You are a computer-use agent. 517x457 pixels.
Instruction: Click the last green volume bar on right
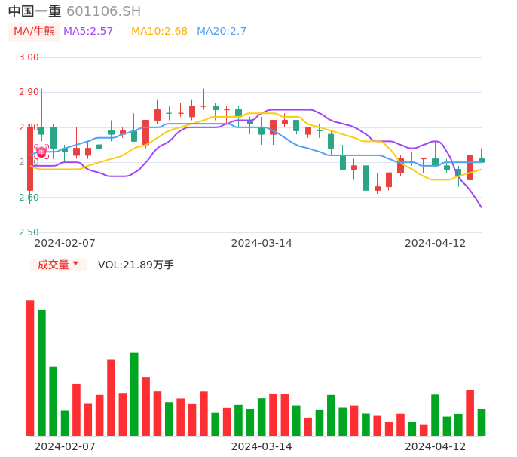pos(482,422)
